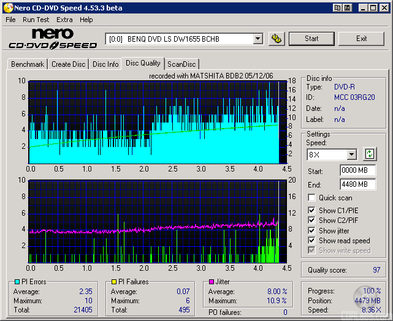Expand the BENQ DVD drive selection dropdown
393x321 pixels.
pyautogui.click(x=258, y=39)
